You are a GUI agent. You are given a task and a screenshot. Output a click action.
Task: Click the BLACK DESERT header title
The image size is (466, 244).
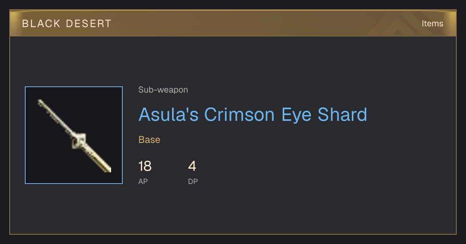point(67,24)
